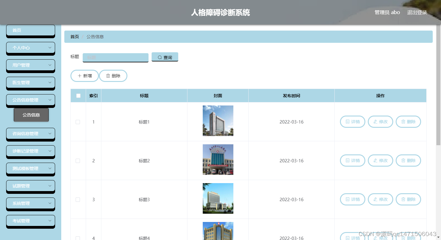The width and height of the screenshot is (441, 240).
Task: Click the 删除 trash icon for 标题1
Action: 403,122
